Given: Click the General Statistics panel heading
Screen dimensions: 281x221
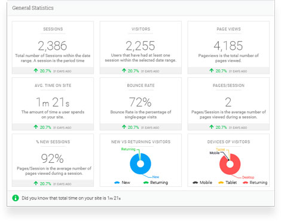Looking at the screenshot, I should (x=33, y=8).
